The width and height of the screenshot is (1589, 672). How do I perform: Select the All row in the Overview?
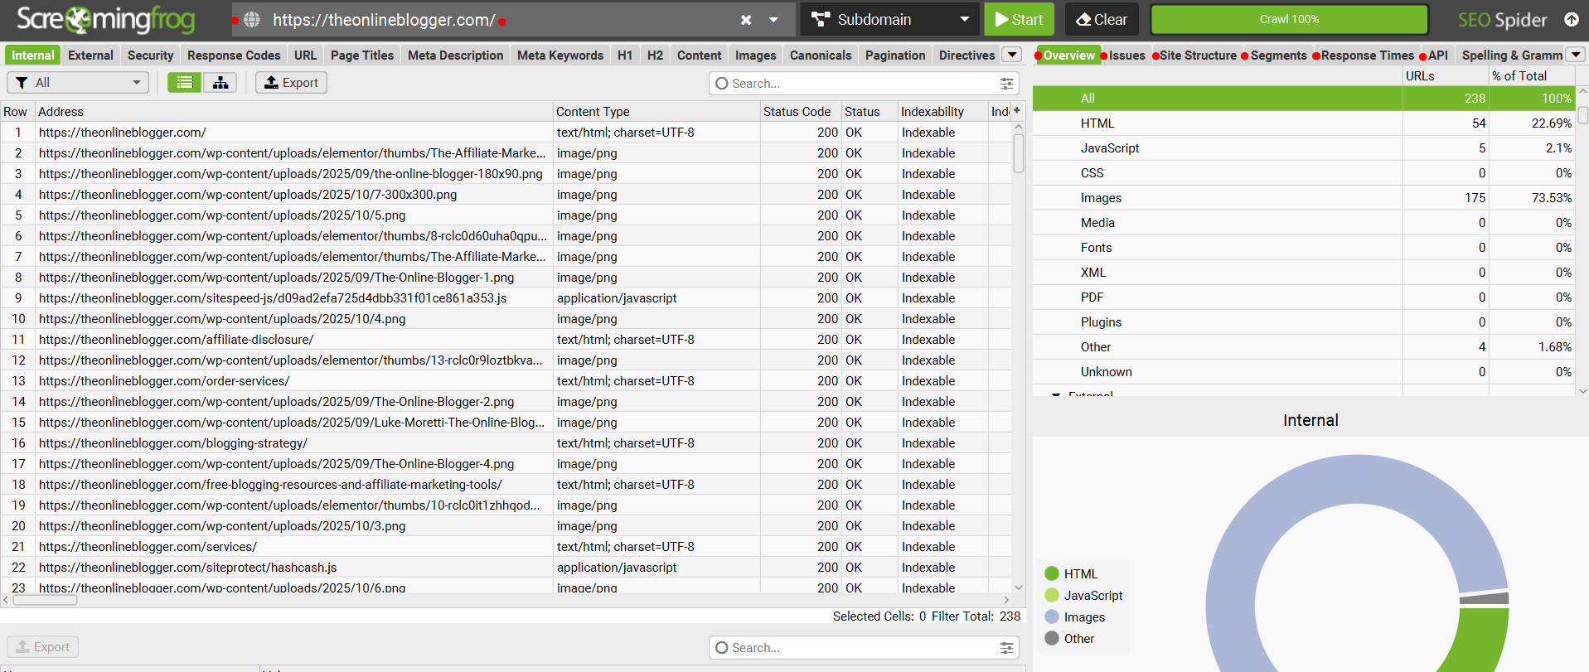click(x=1303, y=98)
